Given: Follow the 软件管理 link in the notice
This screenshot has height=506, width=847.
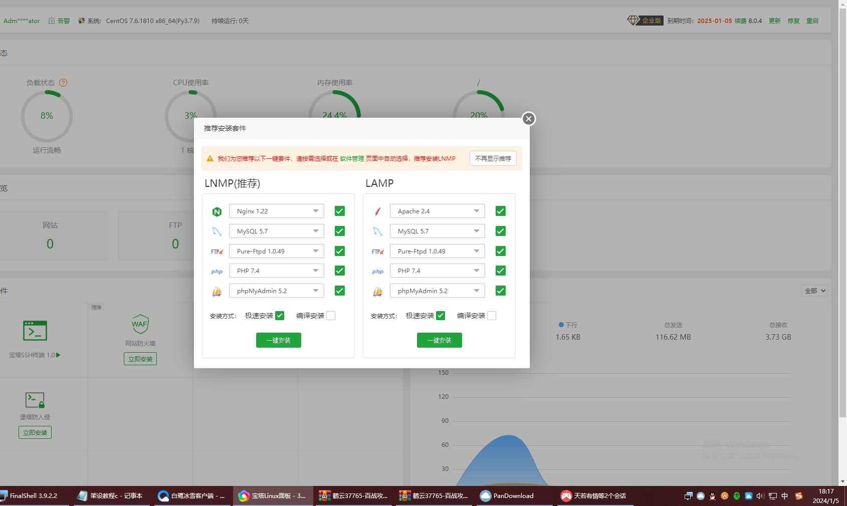Looking at the screenshot, I should [352, 158].
